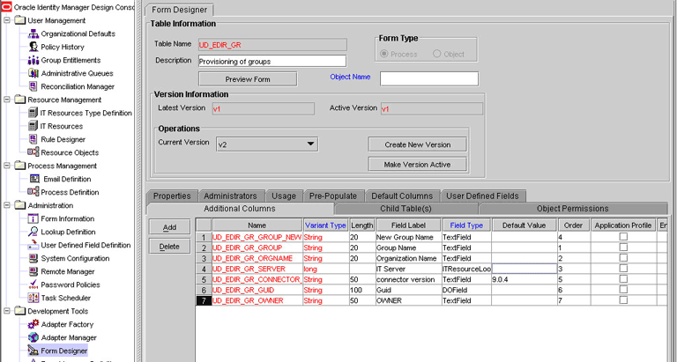The width and height of the screenshot is (677, 362).
Task: Open the Adapter Manager icon
Action: [33, 337]
